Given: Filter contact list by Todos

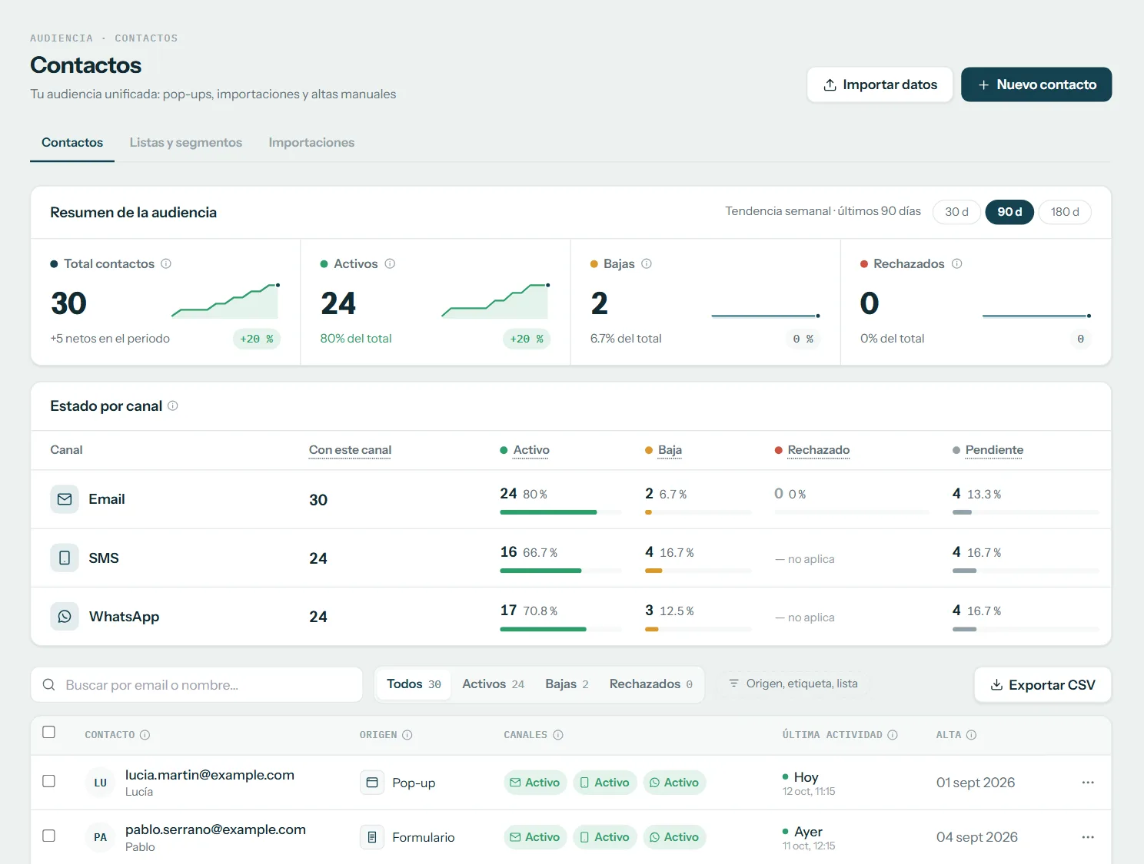Looking at the screenshot, I should click(414, 684).
